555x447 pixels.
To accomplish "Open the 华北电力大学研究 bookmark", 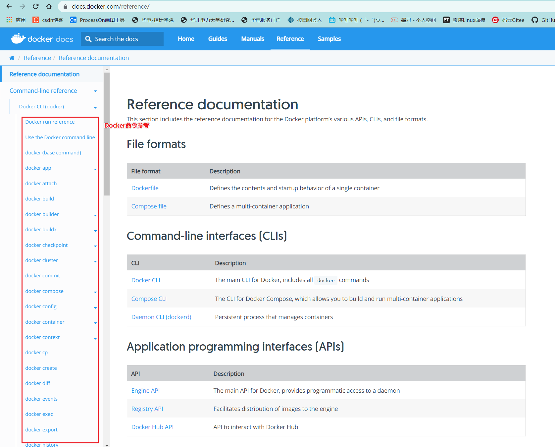I will (x=208, y=20).
